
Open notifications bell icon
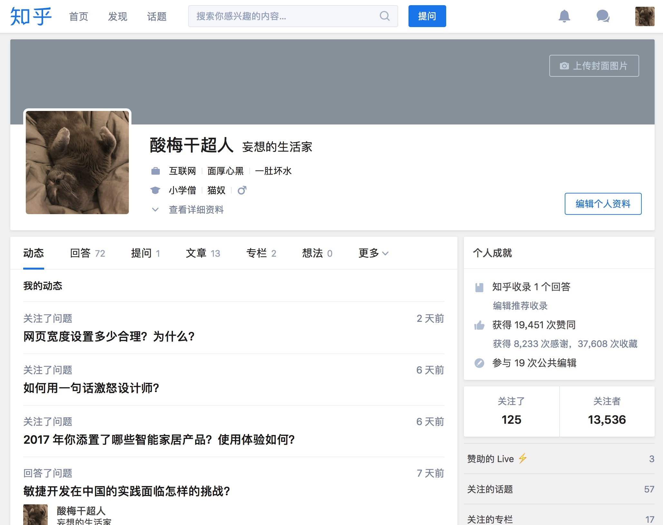[x=564, y=16]
